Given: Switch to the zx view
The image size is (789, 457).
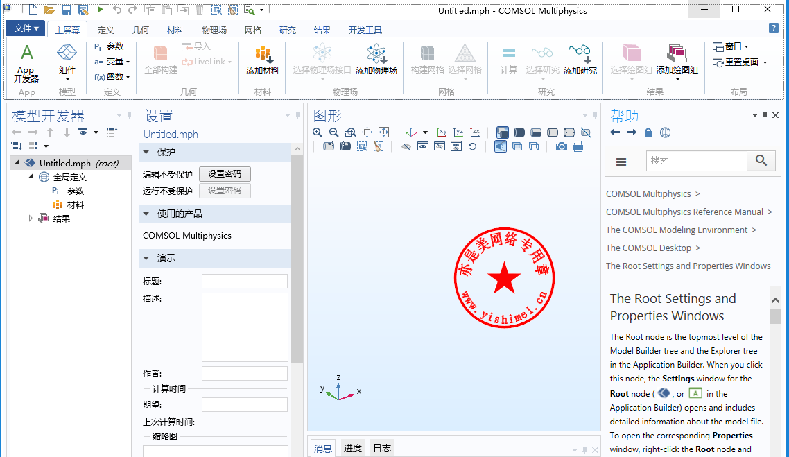Looking at the screenshot, I should point(475,132).
